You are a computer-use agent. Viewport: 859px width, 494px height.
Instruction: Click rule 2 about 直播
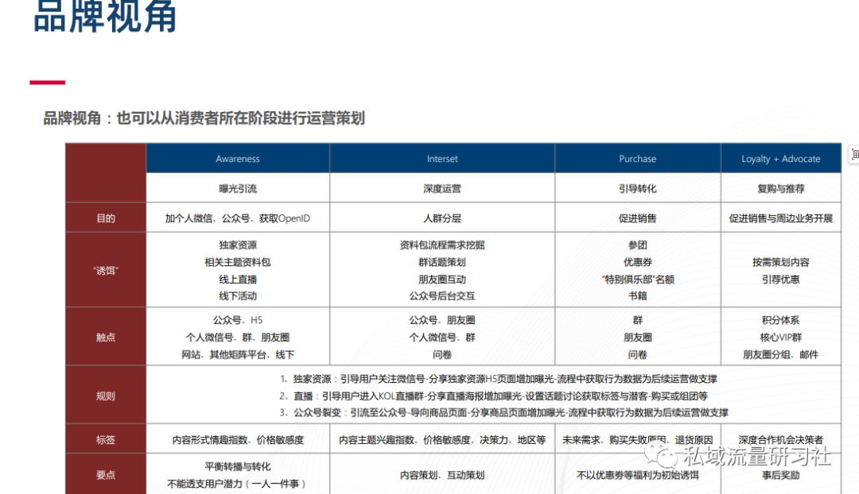coord(494,396)
